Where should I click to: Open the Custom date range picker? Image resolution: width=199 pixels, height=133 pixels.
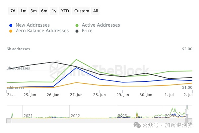(82, 11)
